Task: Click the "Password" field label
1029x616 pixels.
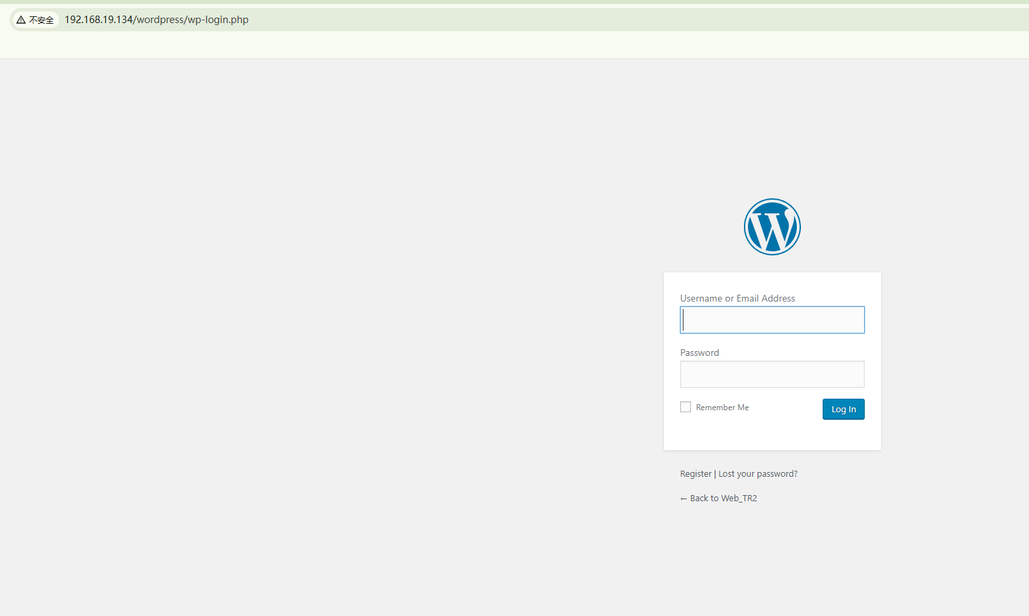Action: (x=699, y=352)
